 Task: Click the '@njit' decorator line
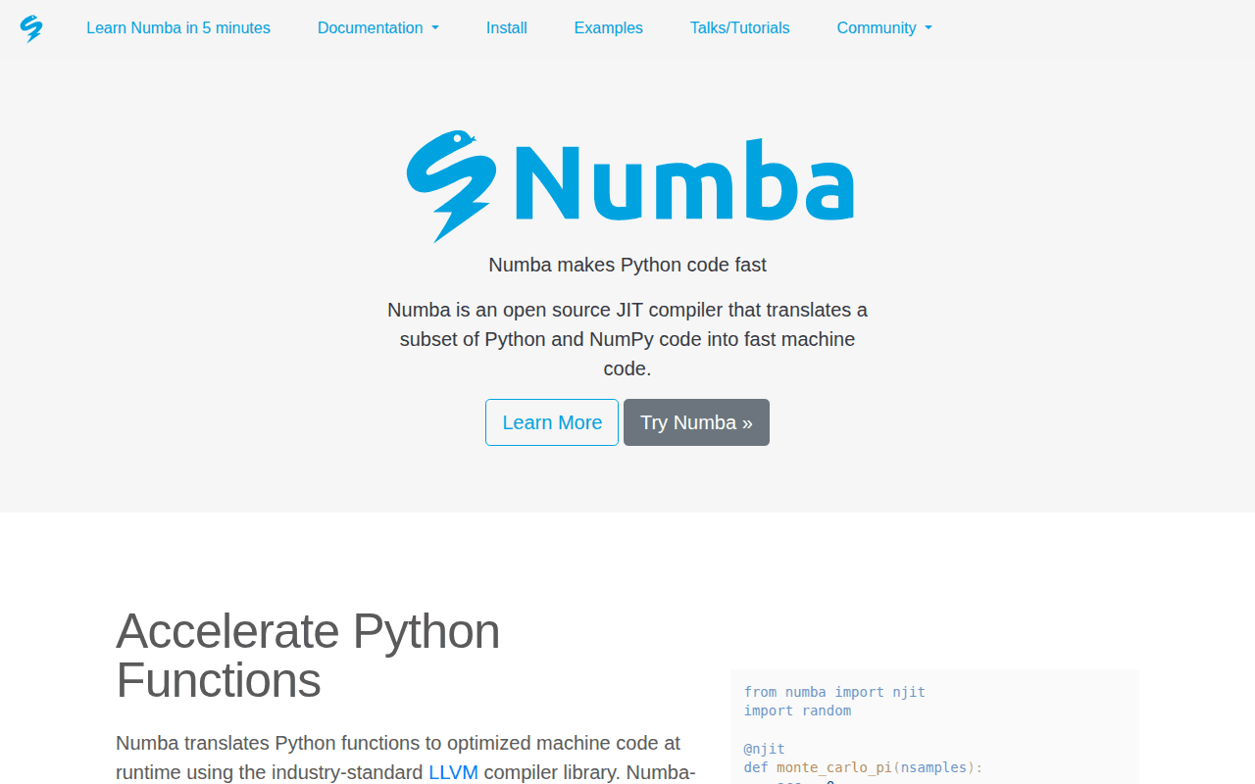click(765, 749)
